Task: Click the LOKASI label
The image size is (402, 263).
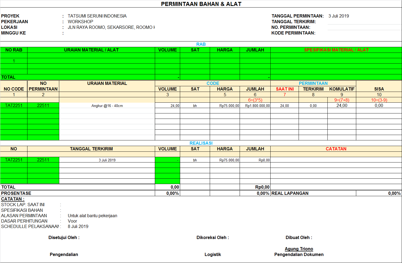Action: (9, 27)
